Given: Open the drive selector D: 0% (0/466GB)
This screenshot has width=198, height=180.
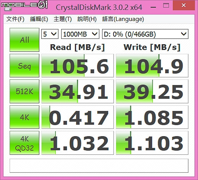Looking at the screenshot, I should [x=145, y=34].
